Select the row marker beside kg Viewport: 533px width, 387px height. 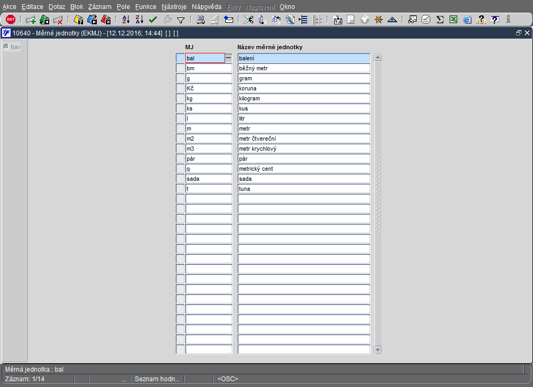coord(180,98)
